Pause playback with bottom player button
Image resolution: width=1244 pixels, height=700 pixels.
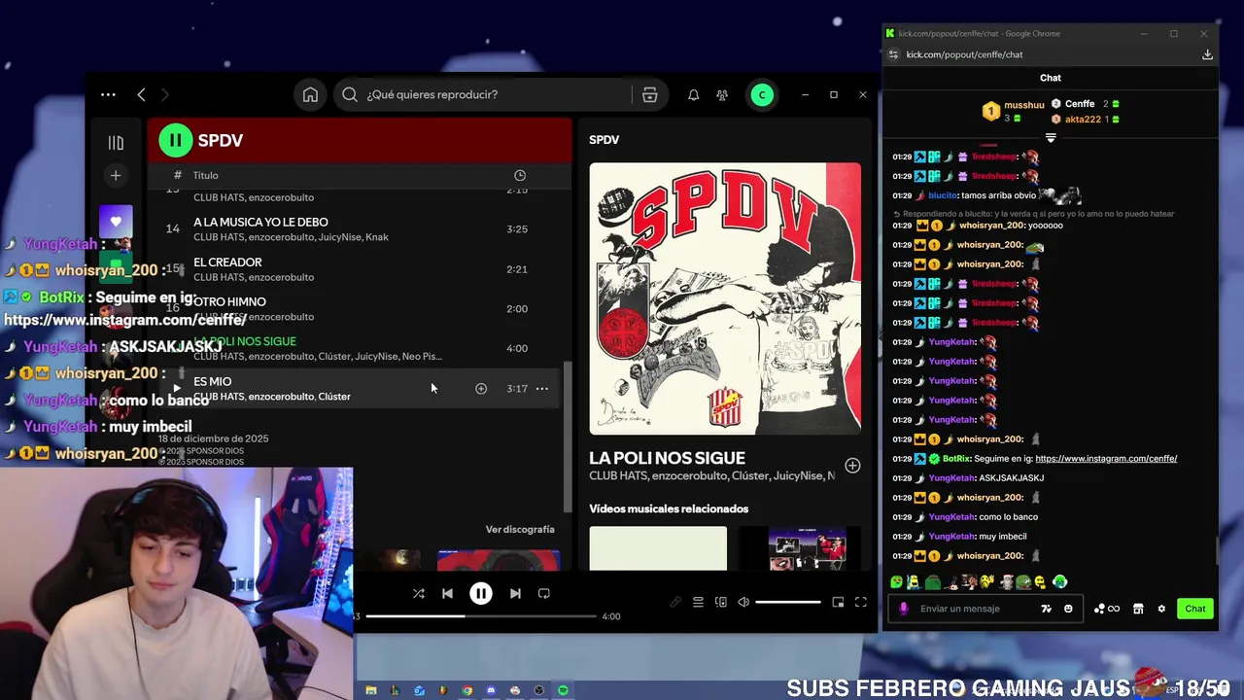tap(481, 593)
